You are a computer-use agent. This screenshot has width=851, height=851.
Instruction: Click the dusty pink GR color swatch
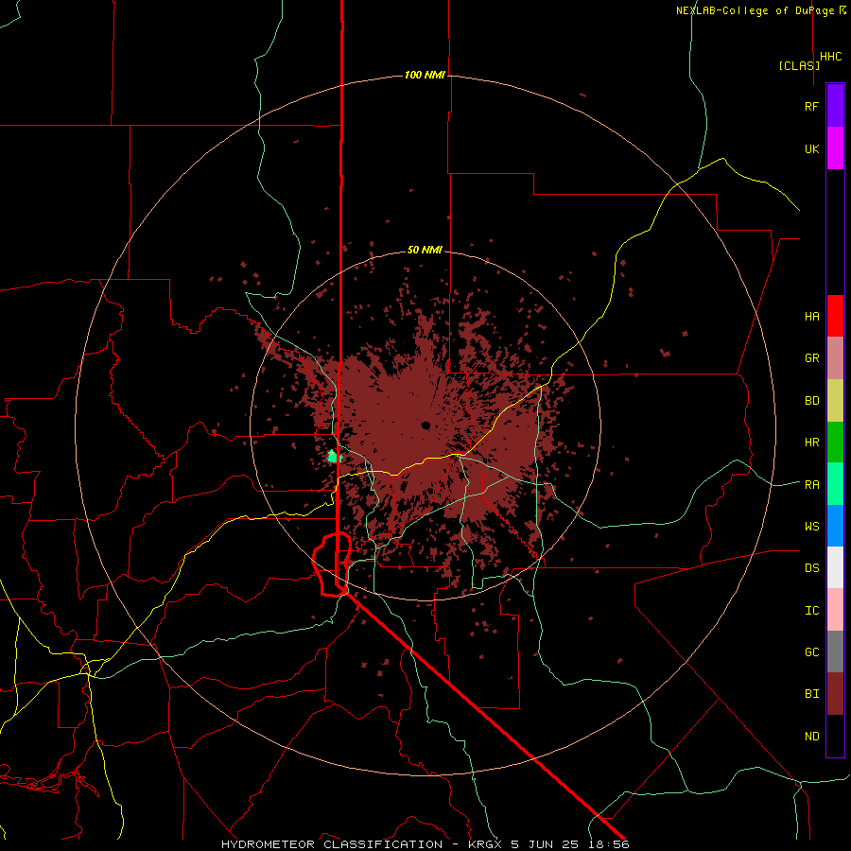[835, 358]
